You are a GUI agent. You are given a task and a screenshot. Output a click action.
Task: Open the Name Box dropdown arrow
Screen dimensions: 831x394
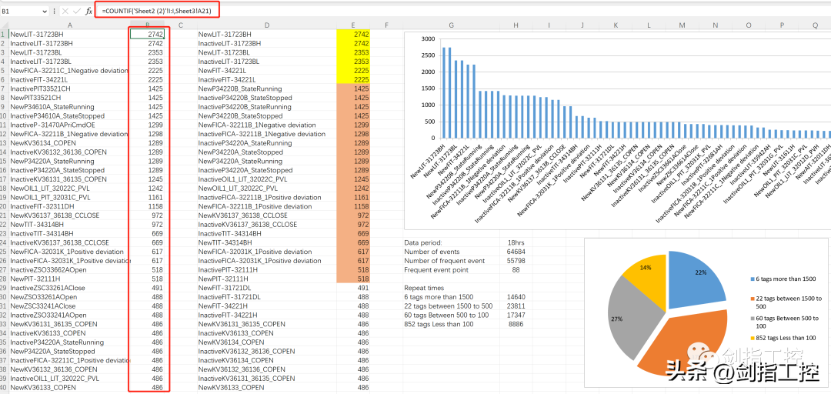click(44, 12)
